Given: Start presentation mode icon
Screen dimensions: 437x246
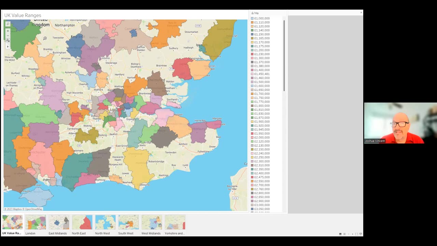Looking at the screenshot, I should (x=361, y=234).
